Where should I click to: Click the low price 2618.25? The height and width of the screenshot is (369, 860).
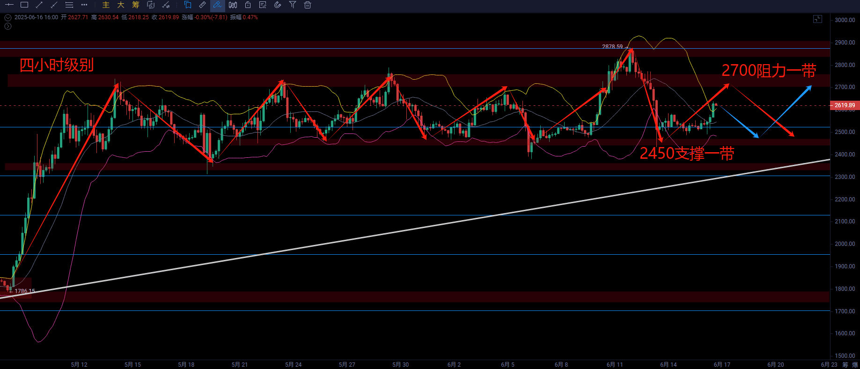tap(139, 17)
